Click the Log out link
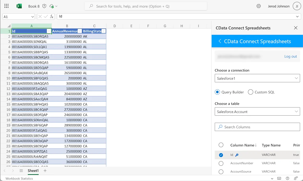Viewport: 303px width, 181px height. pyautogui.click(x=290, y=56)
